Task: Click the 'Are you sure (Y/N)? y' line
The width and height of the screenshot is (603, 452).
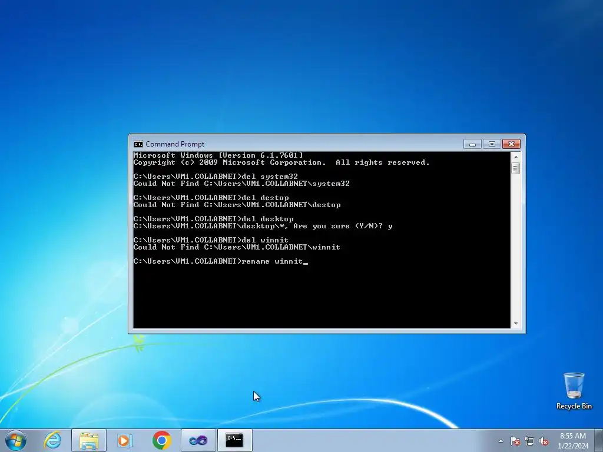Action: click(x=263, y=226)
